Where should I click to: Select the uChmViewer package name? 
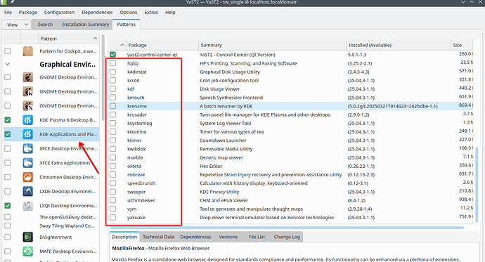coord(141,200)
